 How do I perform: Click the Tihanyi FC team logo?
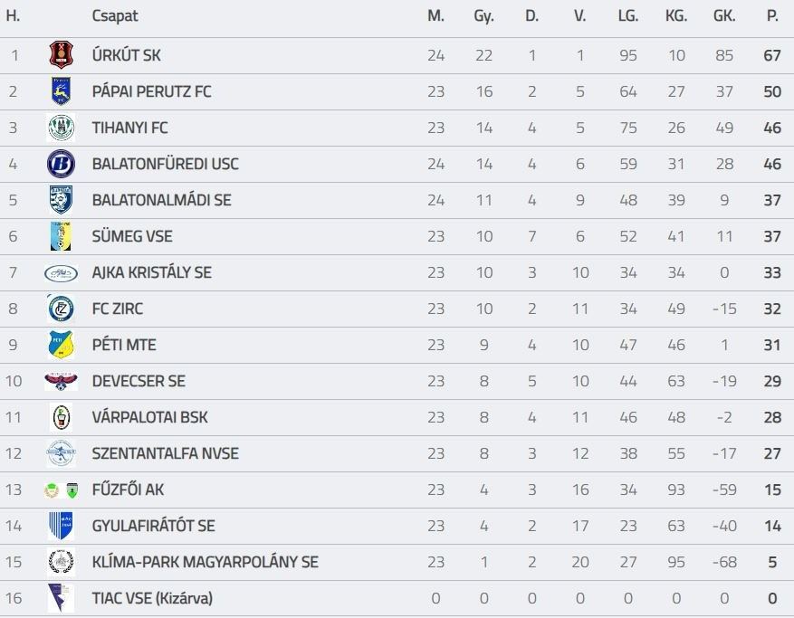(61, 128)
